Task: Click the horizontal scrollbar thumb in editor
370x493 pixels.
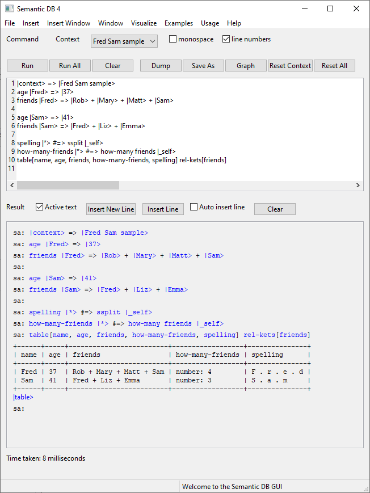Action: pos(68,185)
